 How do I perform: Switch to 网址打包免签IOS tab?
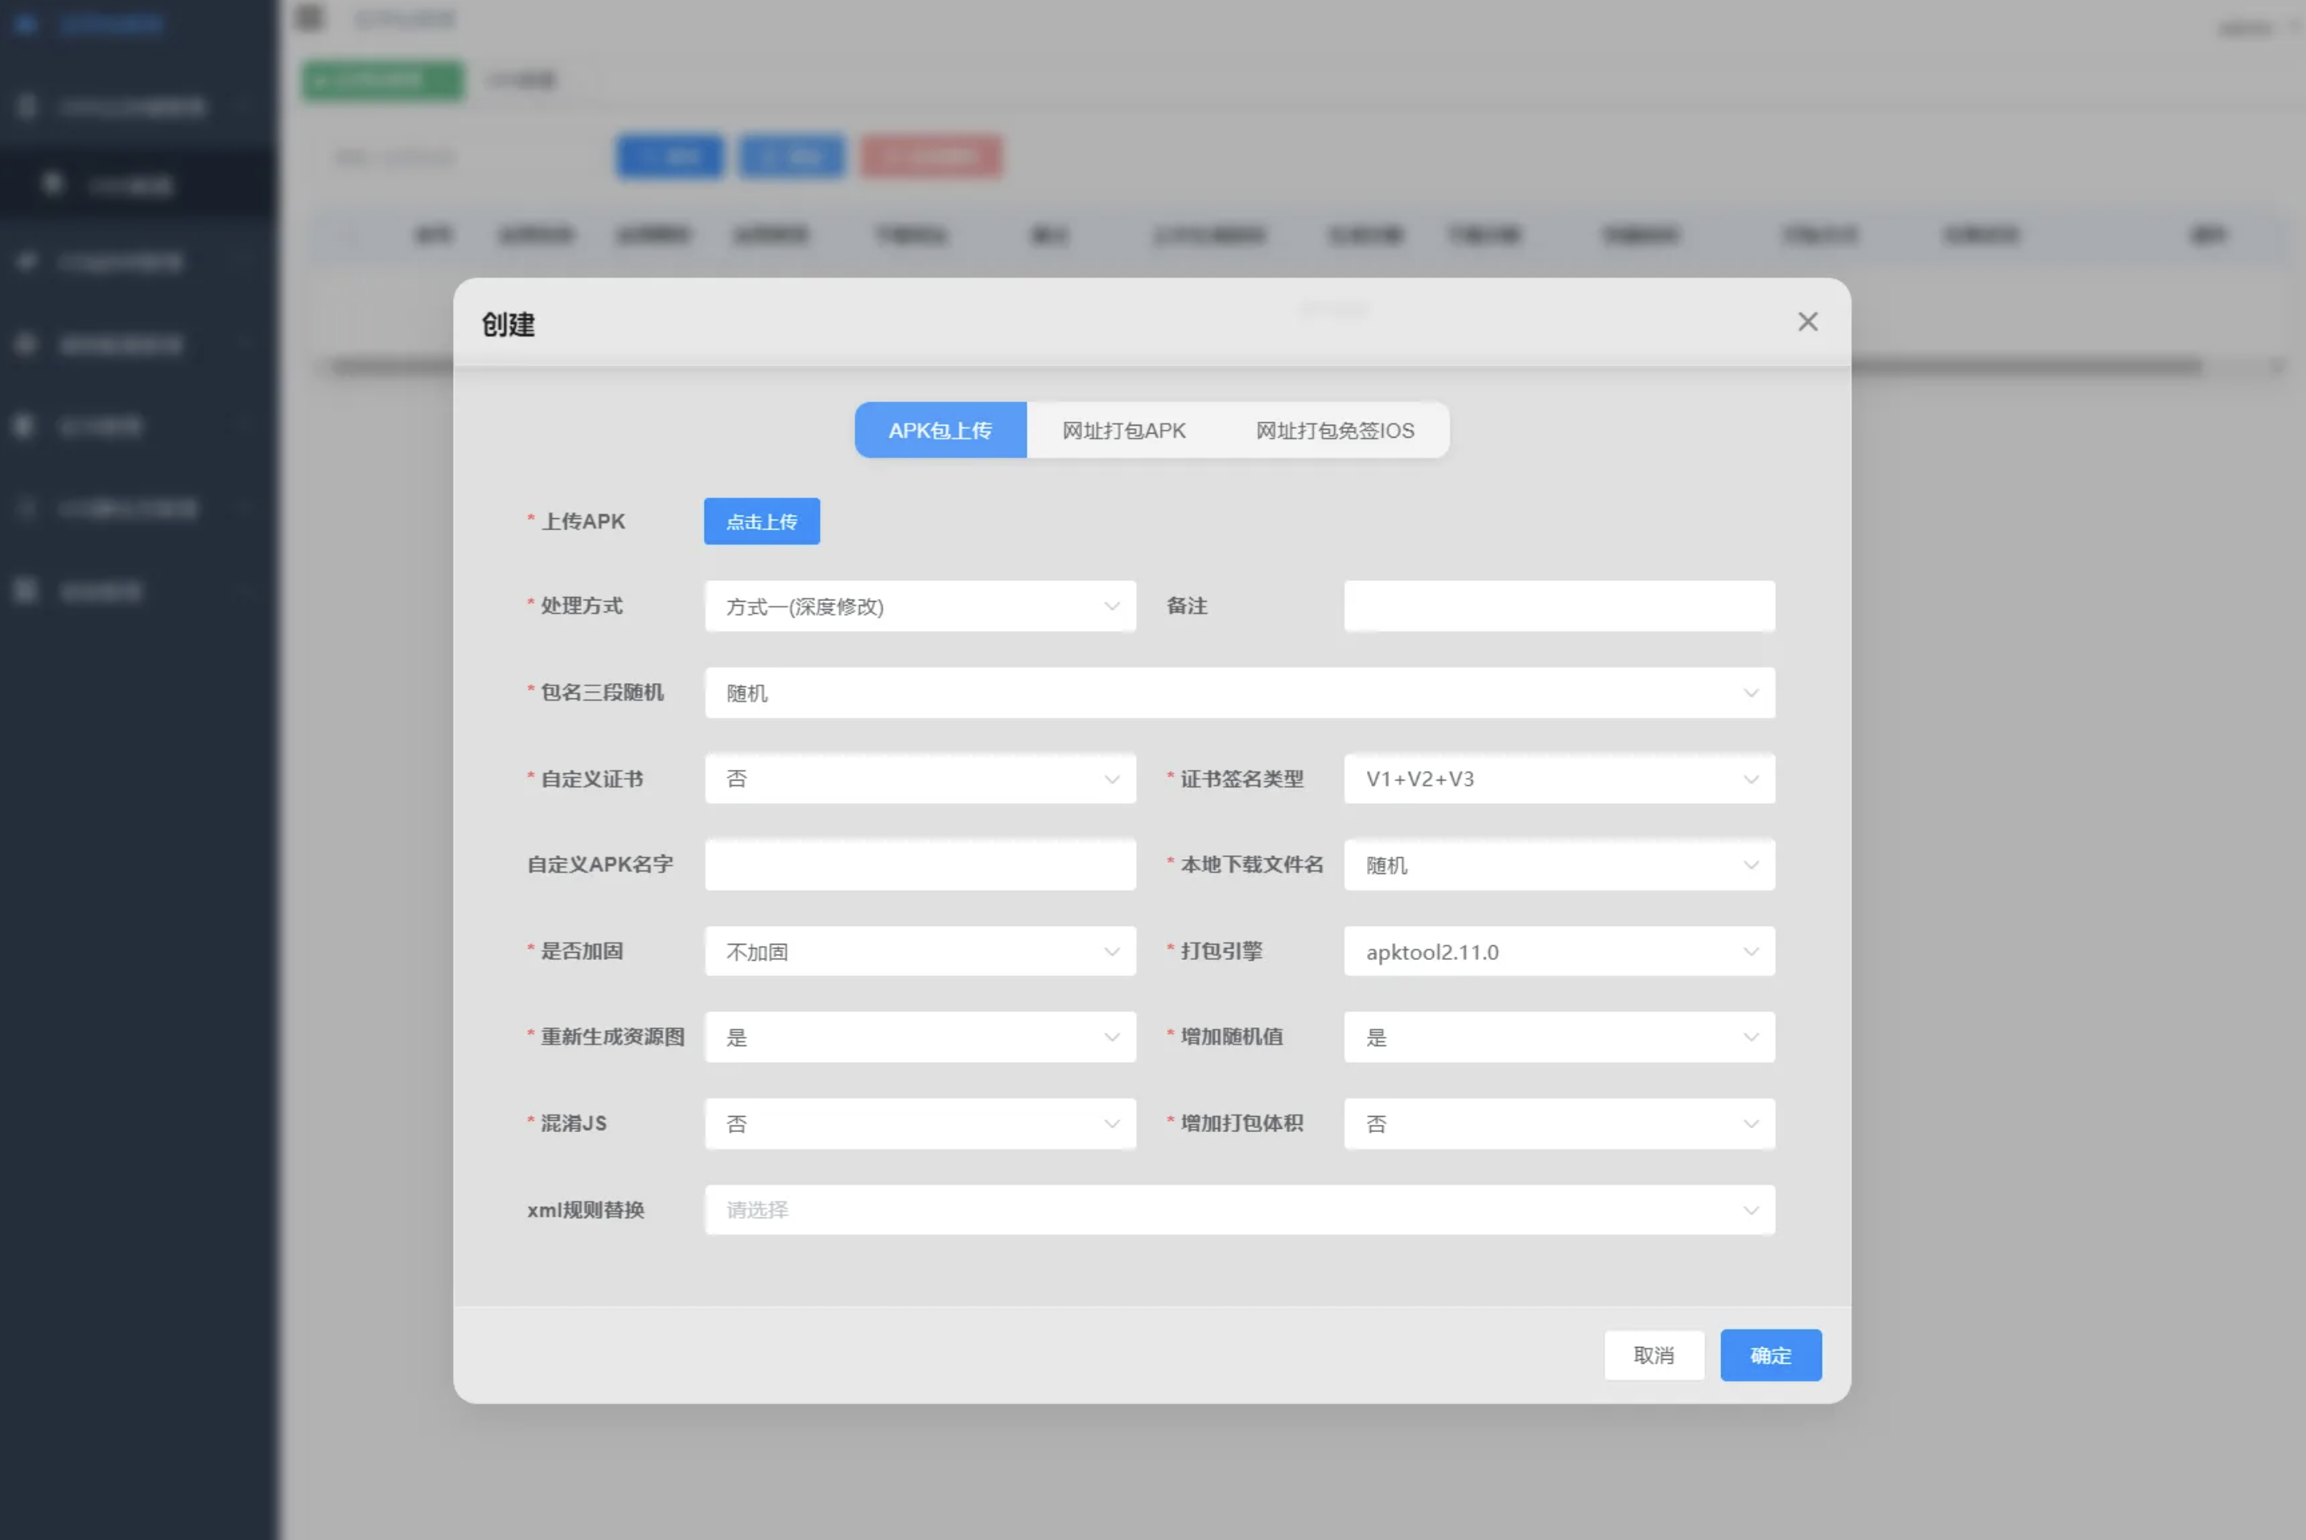(x=1335, y=430)
